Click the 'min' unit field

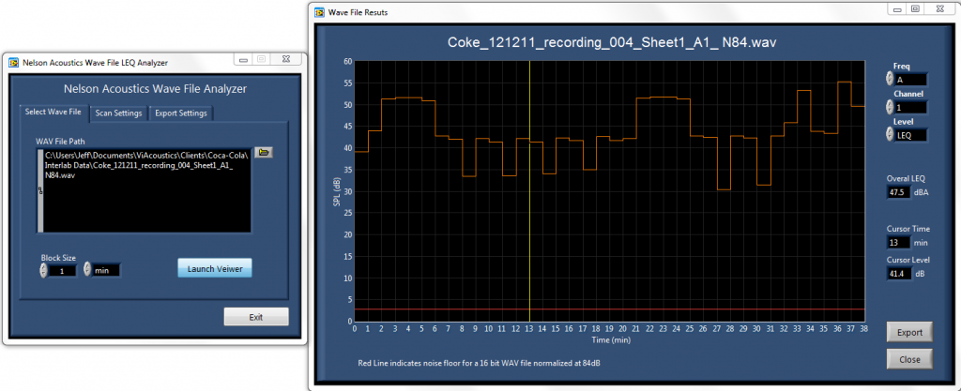[x=107, y=270]
